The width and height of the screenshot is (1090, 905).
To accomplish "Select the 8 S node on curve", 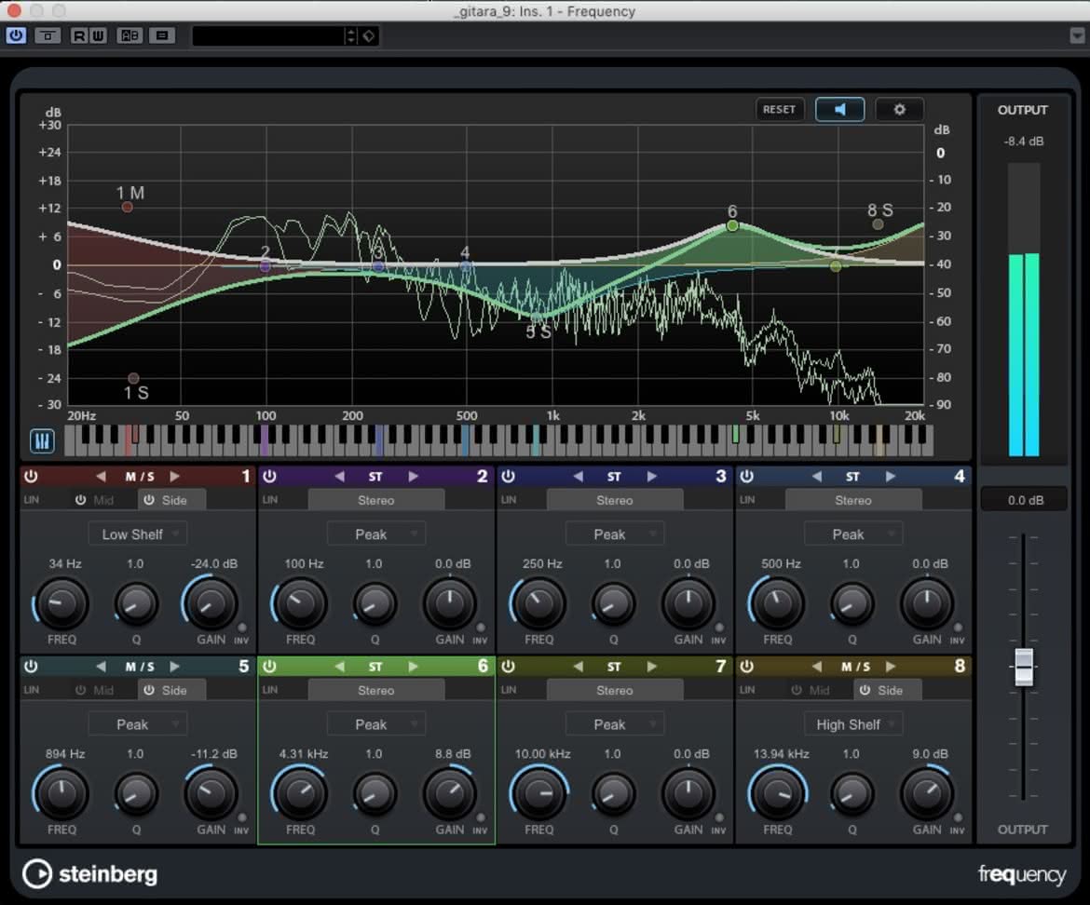I will click(878, 224).
